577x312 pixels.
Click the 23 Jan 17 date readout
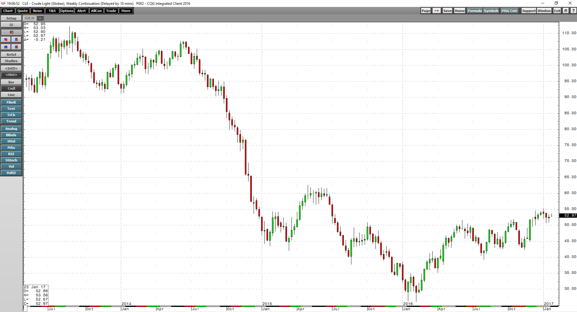[35, 287]
